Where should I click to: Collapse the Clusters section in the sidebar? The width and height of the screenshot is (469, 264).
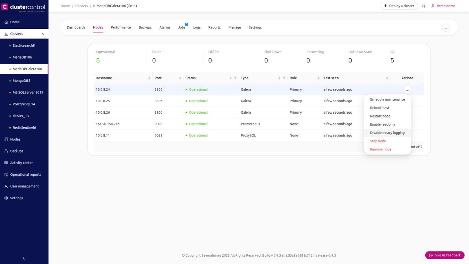coord(43,34)
